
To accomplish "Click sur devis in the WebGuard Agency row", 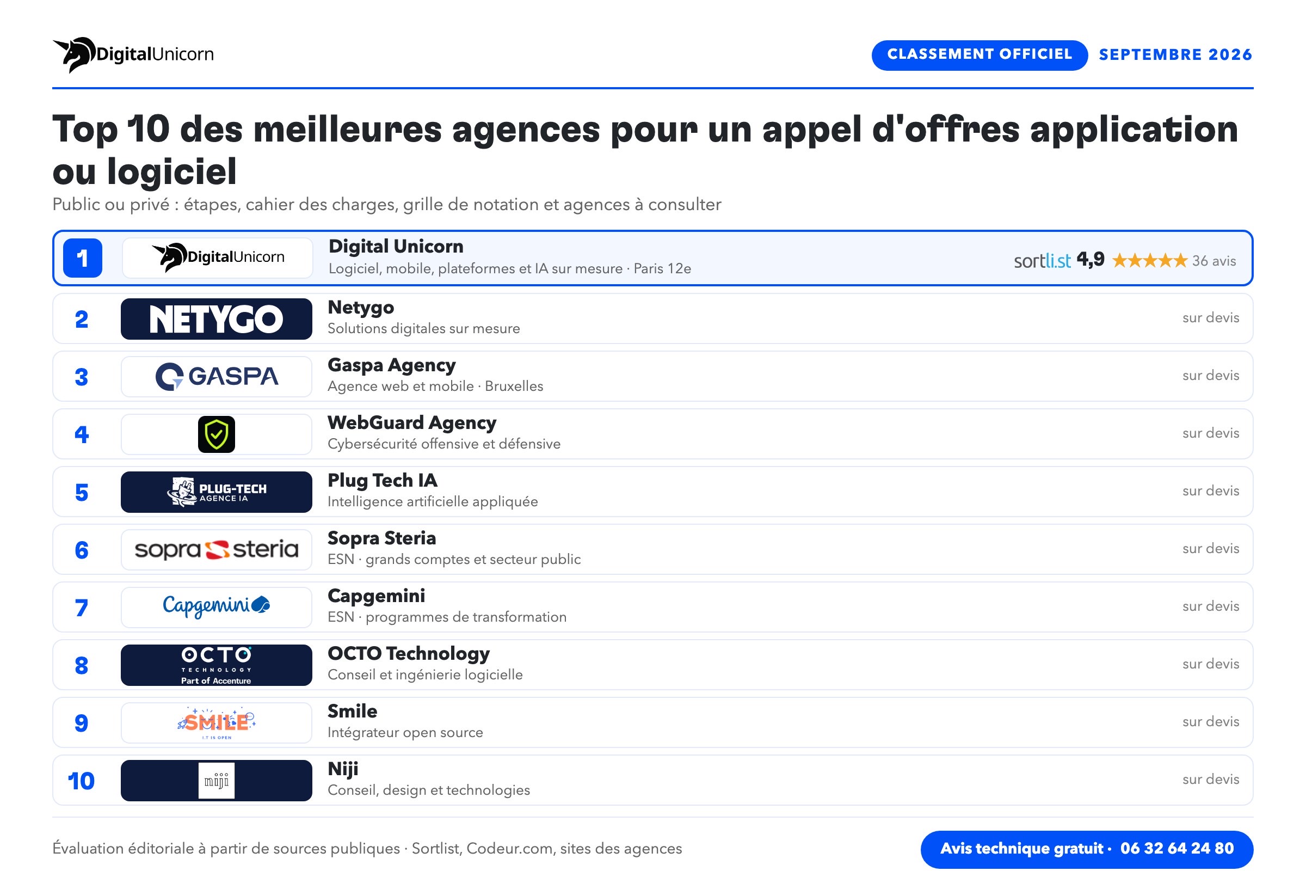I will (x=1210, y=433).
